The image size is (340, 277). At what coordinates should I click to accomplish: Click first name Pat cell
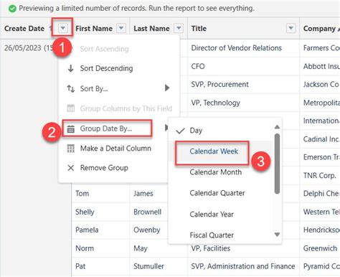pyautogui.click(x=80, y=266)
